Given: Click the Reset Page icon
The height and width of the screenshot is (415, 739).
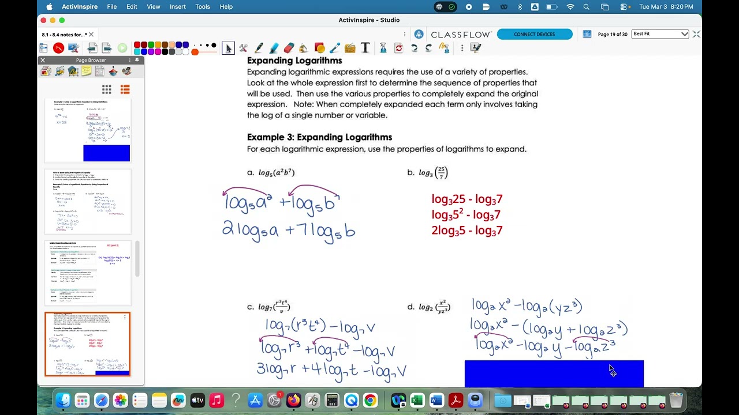Looking at the screenshot, I should (398, 48).
